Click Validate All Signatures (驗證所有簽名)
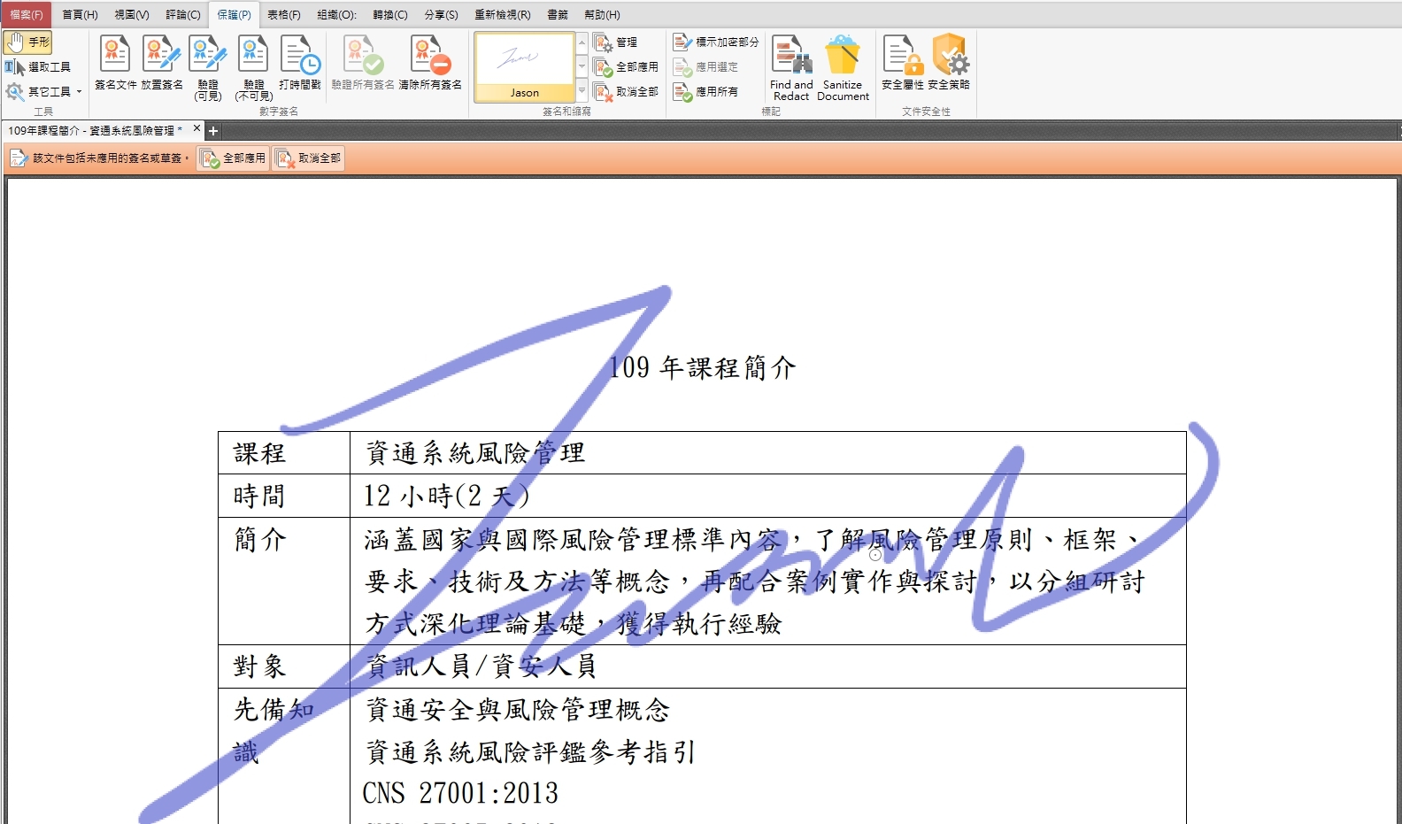The image size is (1402, 824). pos(363,62)
